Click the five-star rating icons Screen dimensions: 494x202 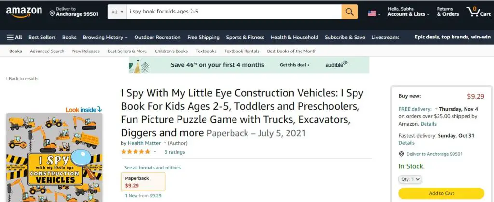(136, 151)
